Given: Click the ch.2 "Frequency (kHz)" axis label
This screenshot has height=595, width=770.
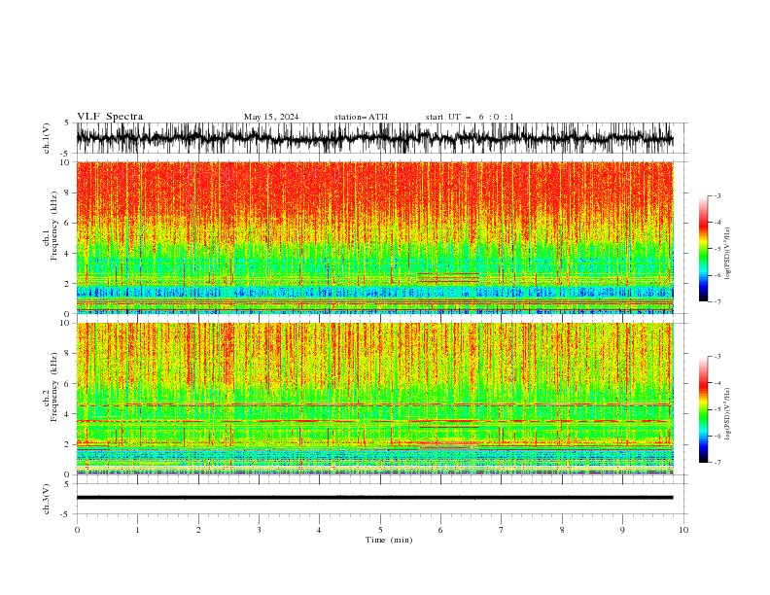Looking at the screenshot, I should (x=53, y=386).
